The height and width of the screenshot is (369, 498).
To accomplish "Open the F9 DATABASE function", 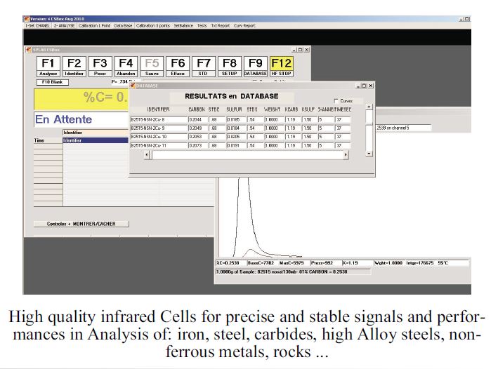I will [x=256, y=65].
